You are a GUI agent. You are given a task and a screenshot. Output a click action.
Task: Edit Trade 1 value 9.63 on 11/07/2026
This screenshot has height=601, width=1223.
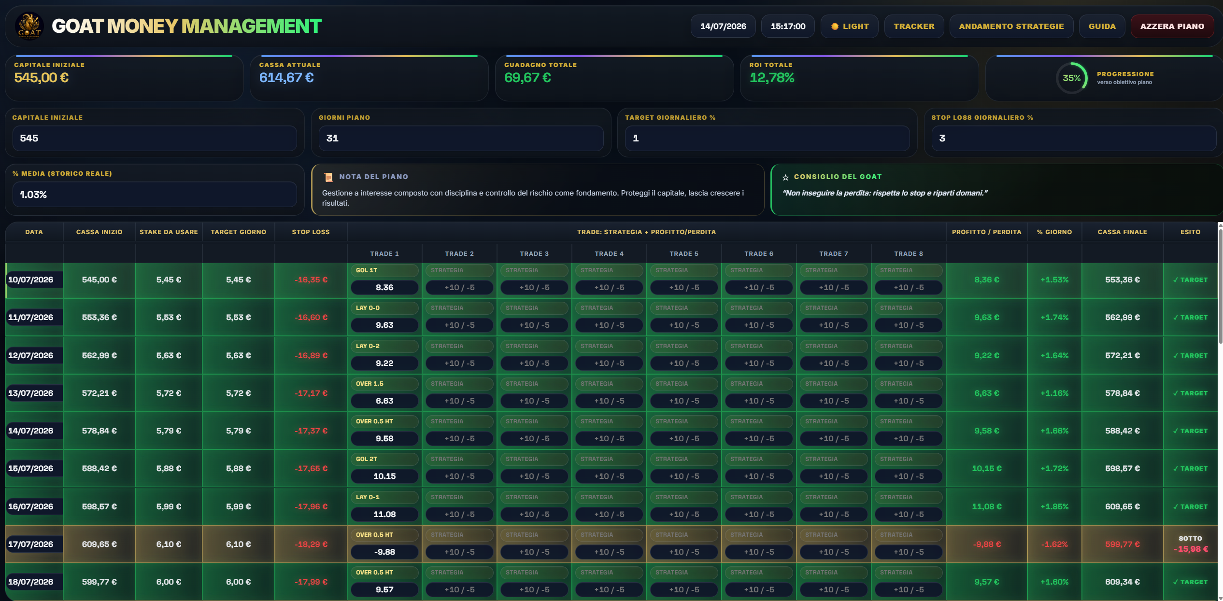(x=384, y=325)
